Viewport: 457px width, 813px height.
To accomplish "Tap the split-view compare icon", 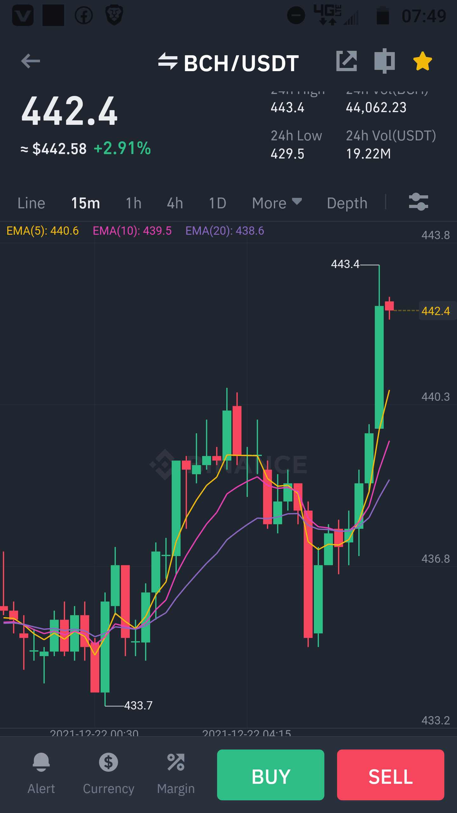I will pyautogui.click(x=384, y=61).
